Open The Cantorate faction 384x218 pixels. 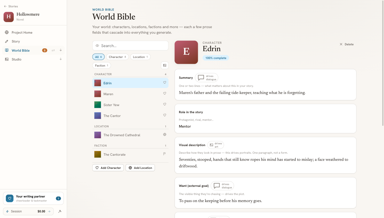coord(130,154)
